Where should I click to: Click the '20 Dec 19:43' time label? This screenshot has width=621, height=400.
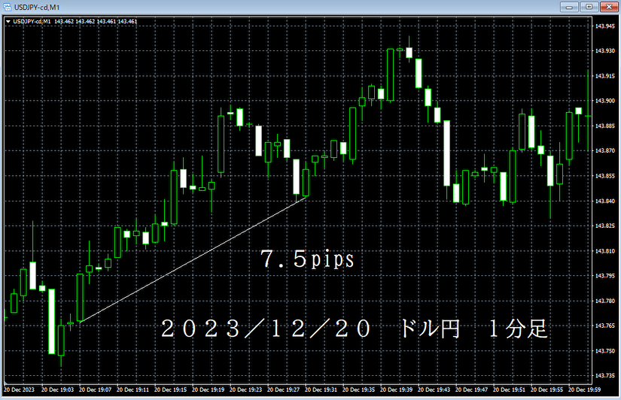(434, 389)
